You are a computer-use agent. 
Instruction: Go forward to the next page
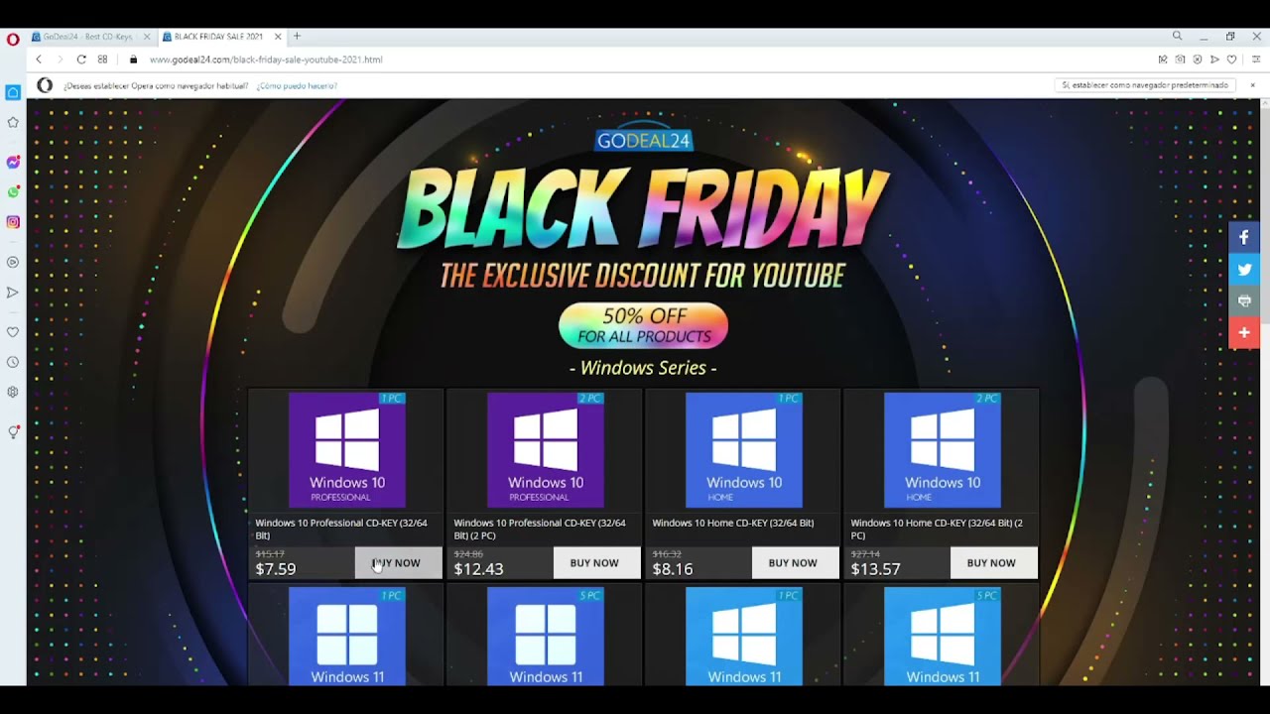point(60,59)
